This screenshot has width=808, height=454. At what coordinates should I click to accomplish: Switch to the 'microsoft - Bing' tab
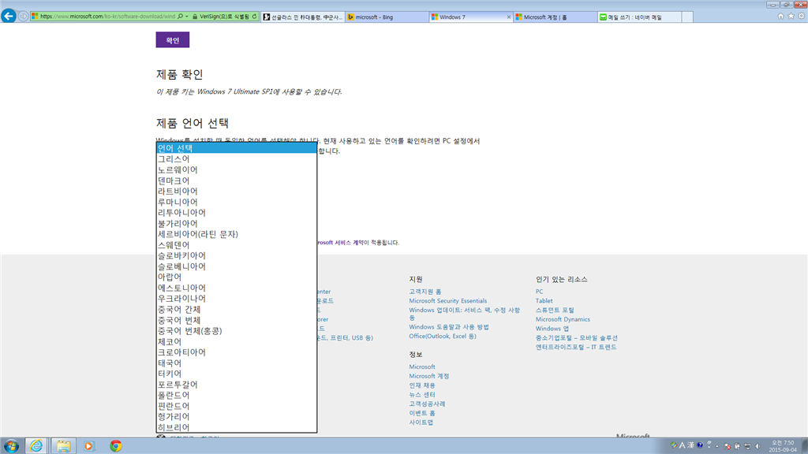pyautogui.click(x=387, y=17)
